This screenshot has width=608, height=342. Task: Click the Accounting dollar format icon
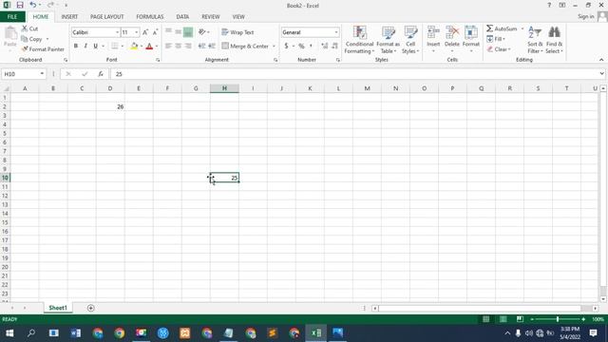pos(286,47)
